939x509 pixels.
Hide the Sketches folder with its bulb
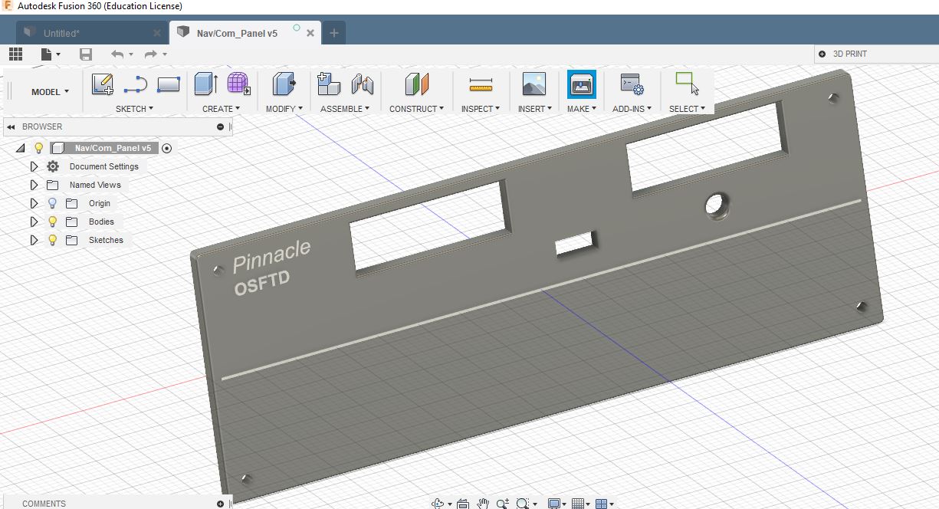coord(52,240)
